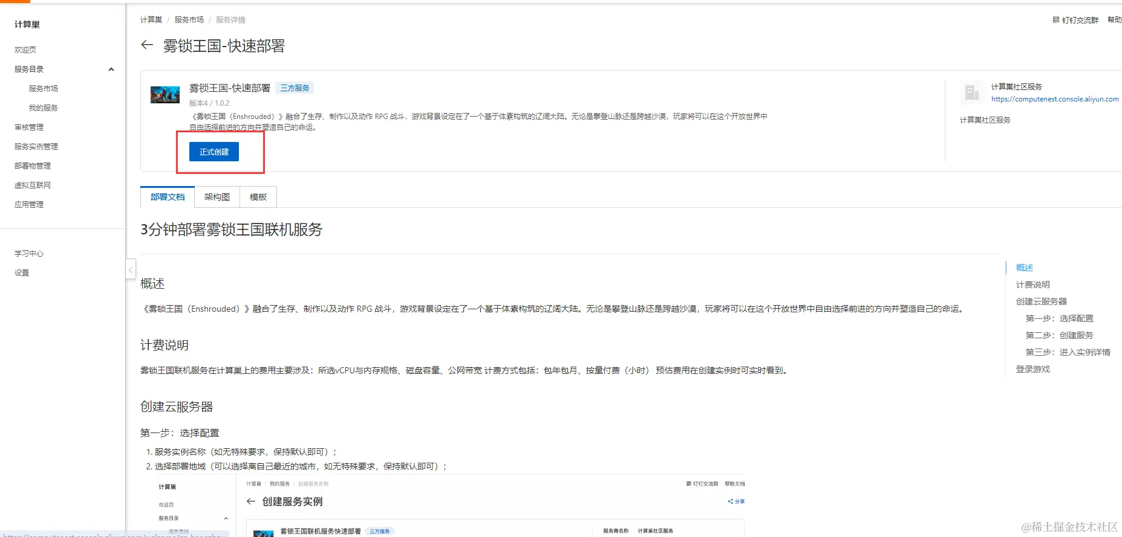Screen dimensions: 1122x537
Task: Open 服务市场 in the sidebar
Action: pyautogui.click(x=44, y=88)
